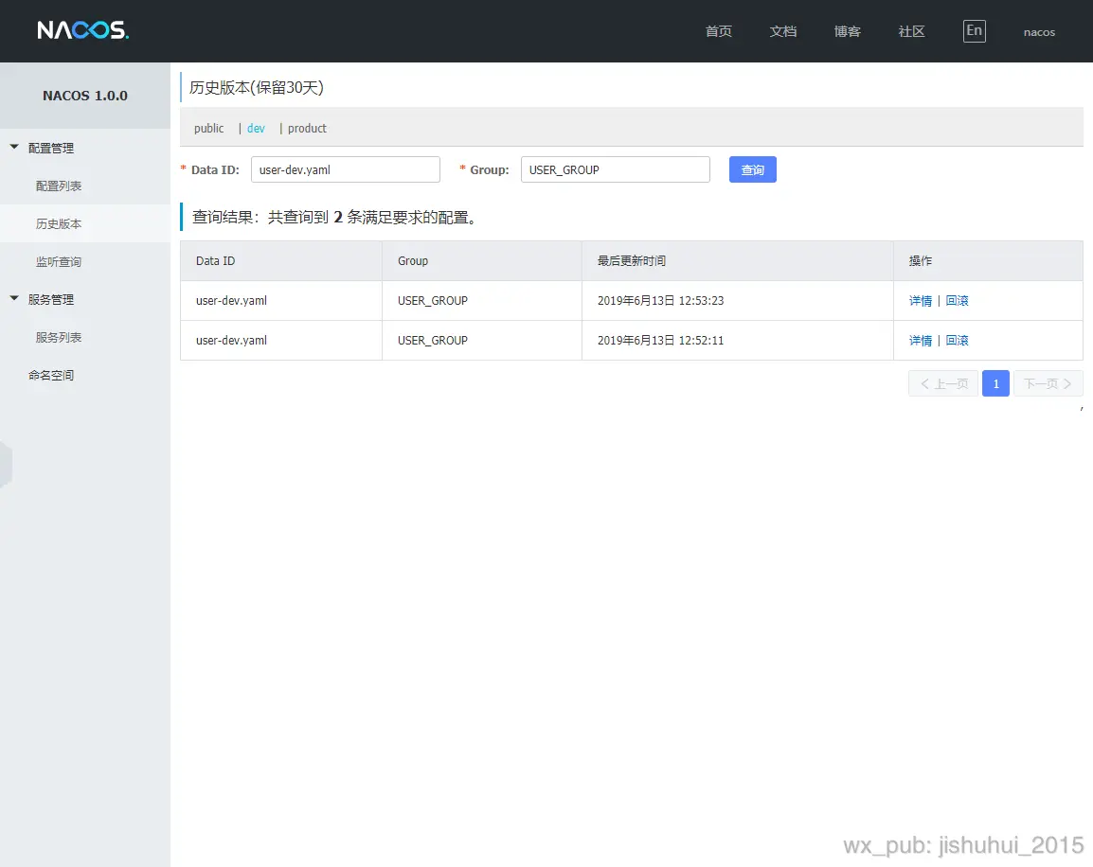Select page 1 in pagination

[x=995, y=383]
